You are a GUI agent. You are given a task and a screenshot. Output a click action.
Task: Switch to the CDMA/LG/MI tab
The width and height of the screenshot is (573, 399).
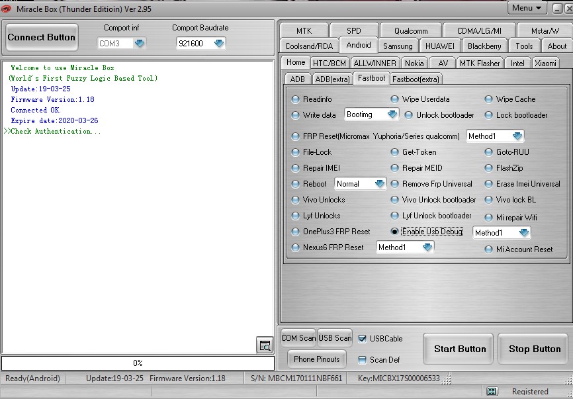479,30
